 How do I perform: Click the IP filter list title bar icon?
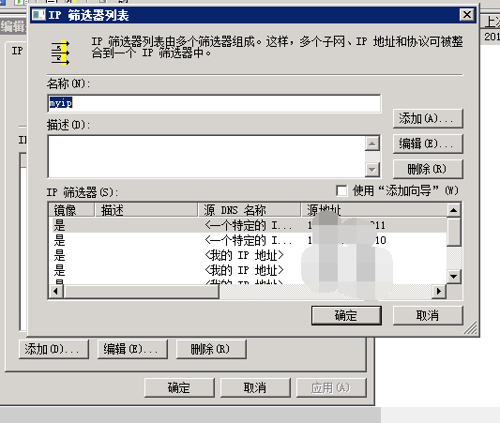pos(38,15)
